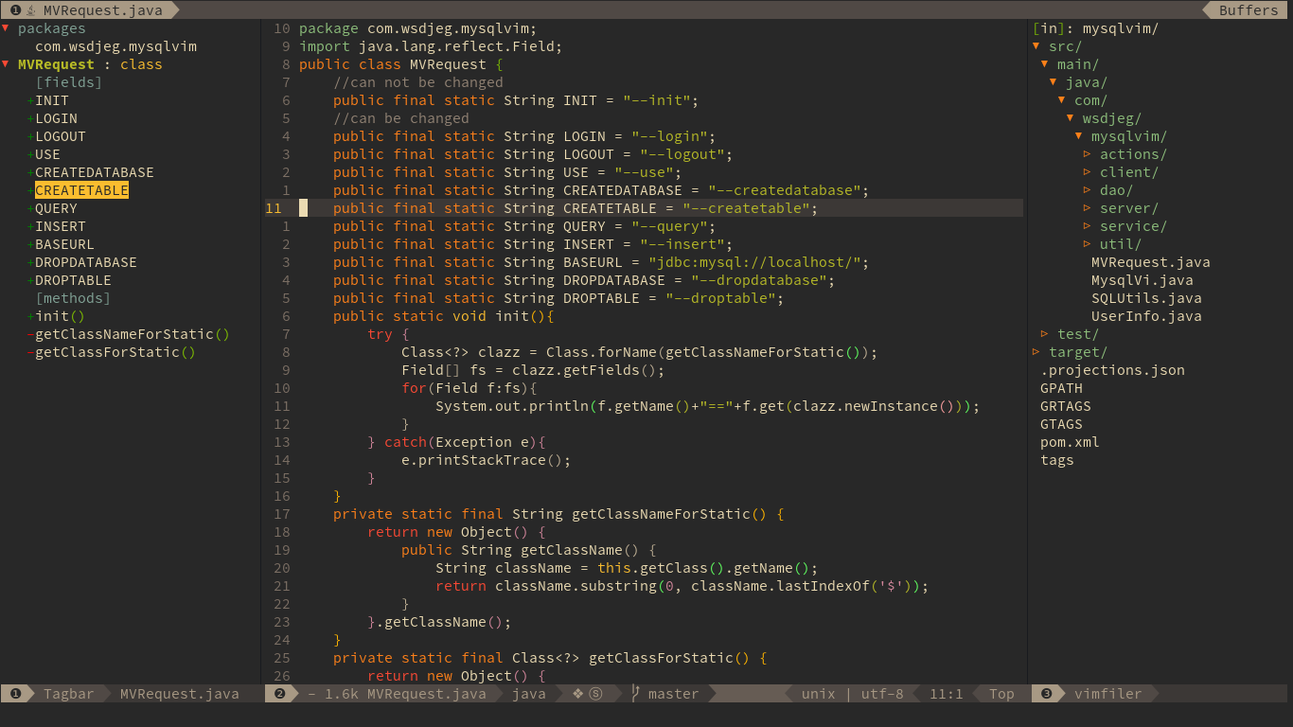Click the 'unix | utf-8' statusline segment

pos(853,694)
